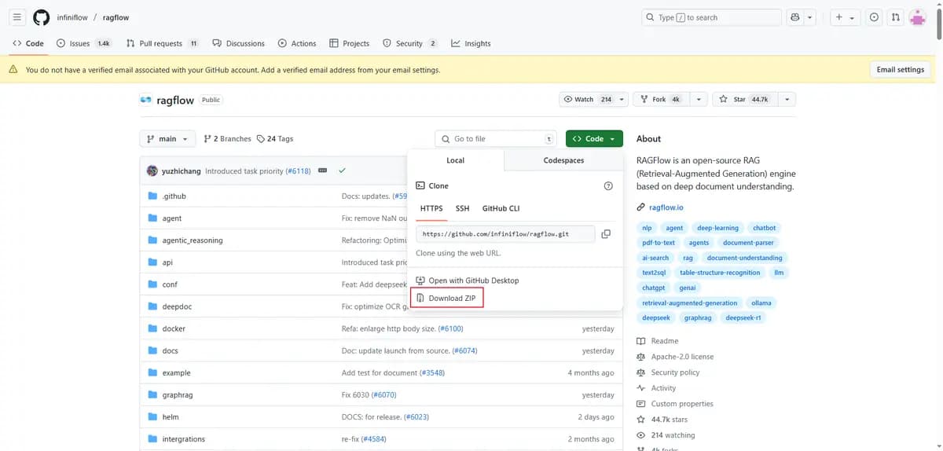Screen dimensions: 943x451
Task: Switch to the Code tab
Action: 28,43
